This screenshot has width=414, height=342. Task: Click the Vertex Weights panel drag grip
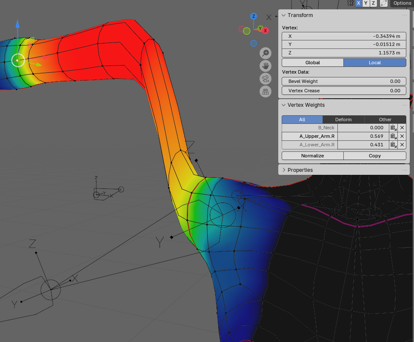[x=405, y=105]
